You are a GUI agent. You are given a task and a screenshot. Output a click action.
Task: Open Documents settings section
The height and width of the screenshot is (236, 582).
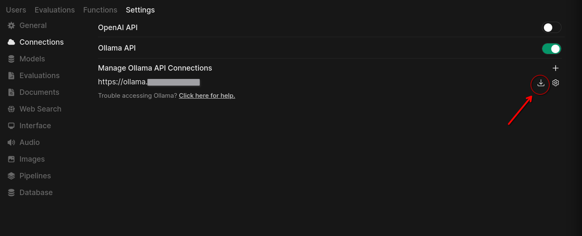tap(39, 92)
